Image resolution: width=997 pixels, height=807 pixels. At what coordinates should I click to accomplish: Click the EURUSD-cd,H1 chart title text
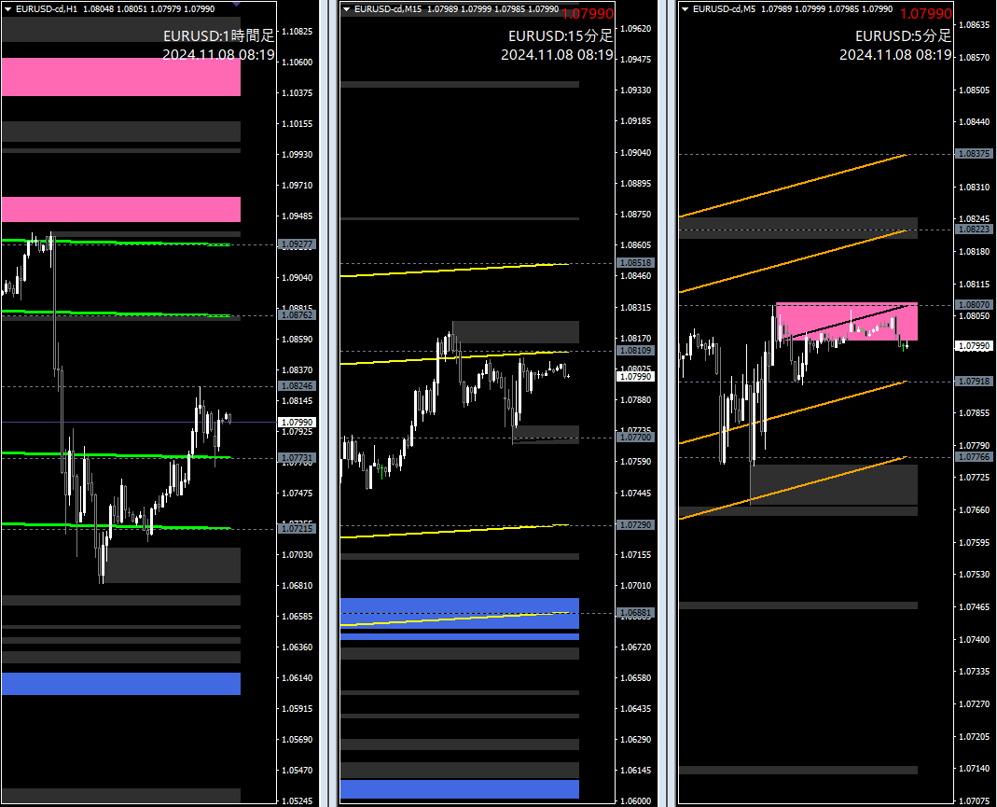(x=115, y=9)
